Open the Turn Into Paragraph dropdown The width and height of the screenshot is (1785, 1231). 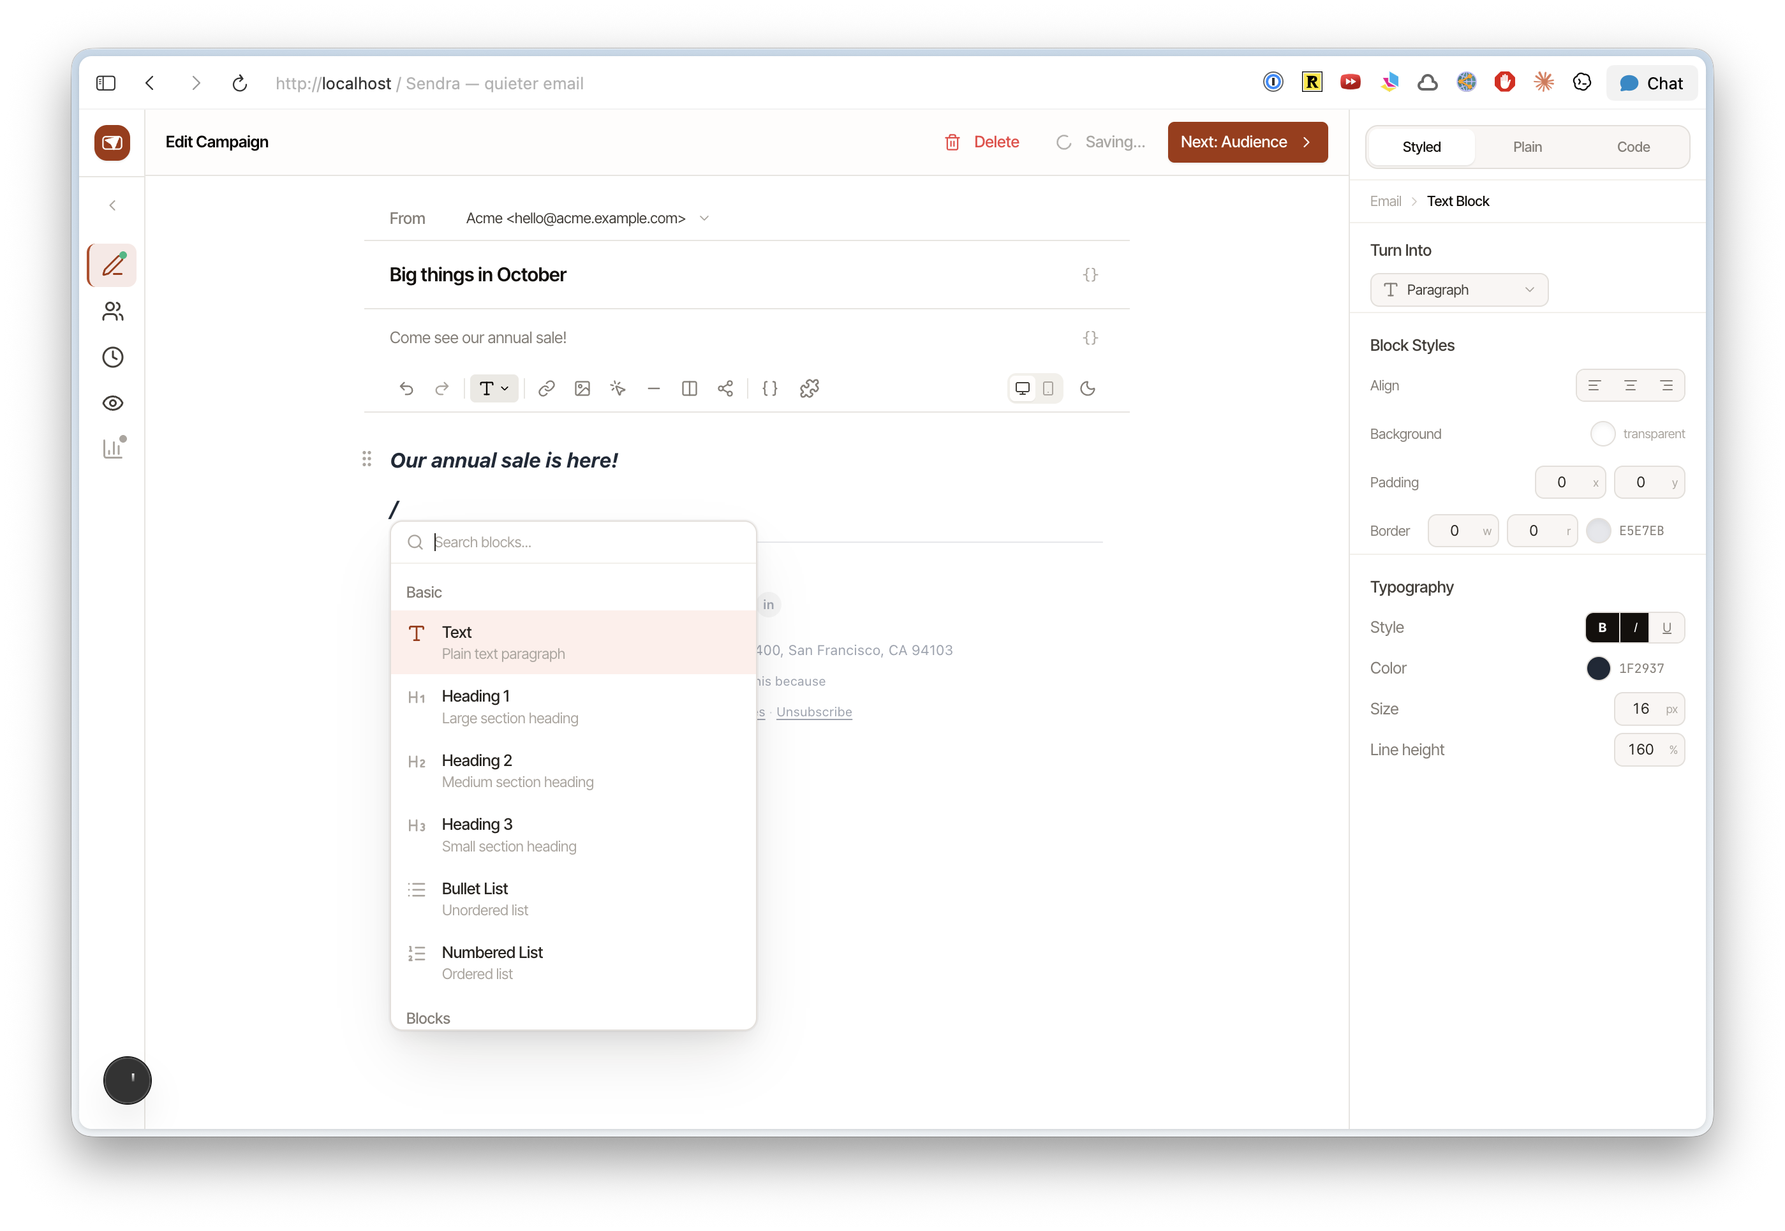[1459, 290]
